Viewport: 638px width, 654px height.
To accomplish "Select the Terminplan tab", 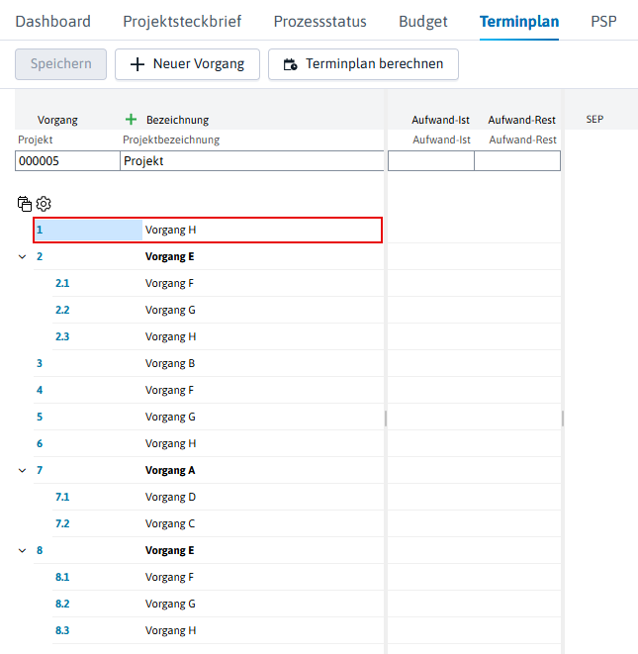I will coord(519,21).
